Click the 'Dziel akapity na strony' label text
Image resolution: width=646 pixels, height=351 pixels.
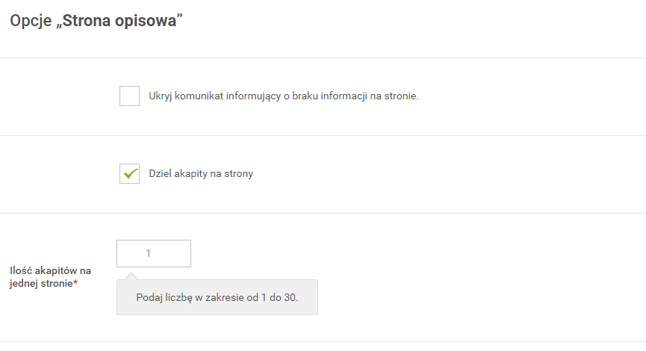pos(201,173)
